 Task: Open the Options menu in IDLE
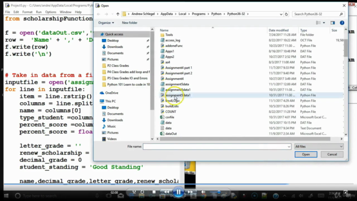click(x=51, y=12)
